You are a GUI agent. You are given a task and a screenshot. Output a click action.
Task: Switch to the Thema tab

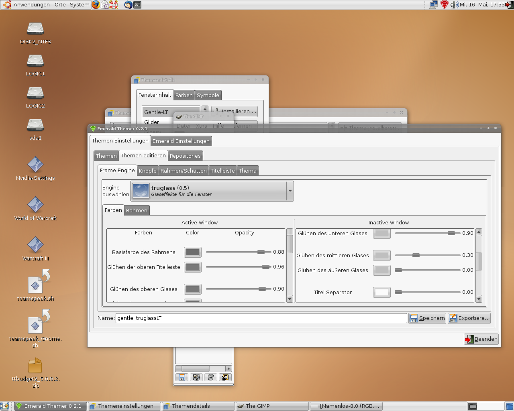tap(248, 171)
